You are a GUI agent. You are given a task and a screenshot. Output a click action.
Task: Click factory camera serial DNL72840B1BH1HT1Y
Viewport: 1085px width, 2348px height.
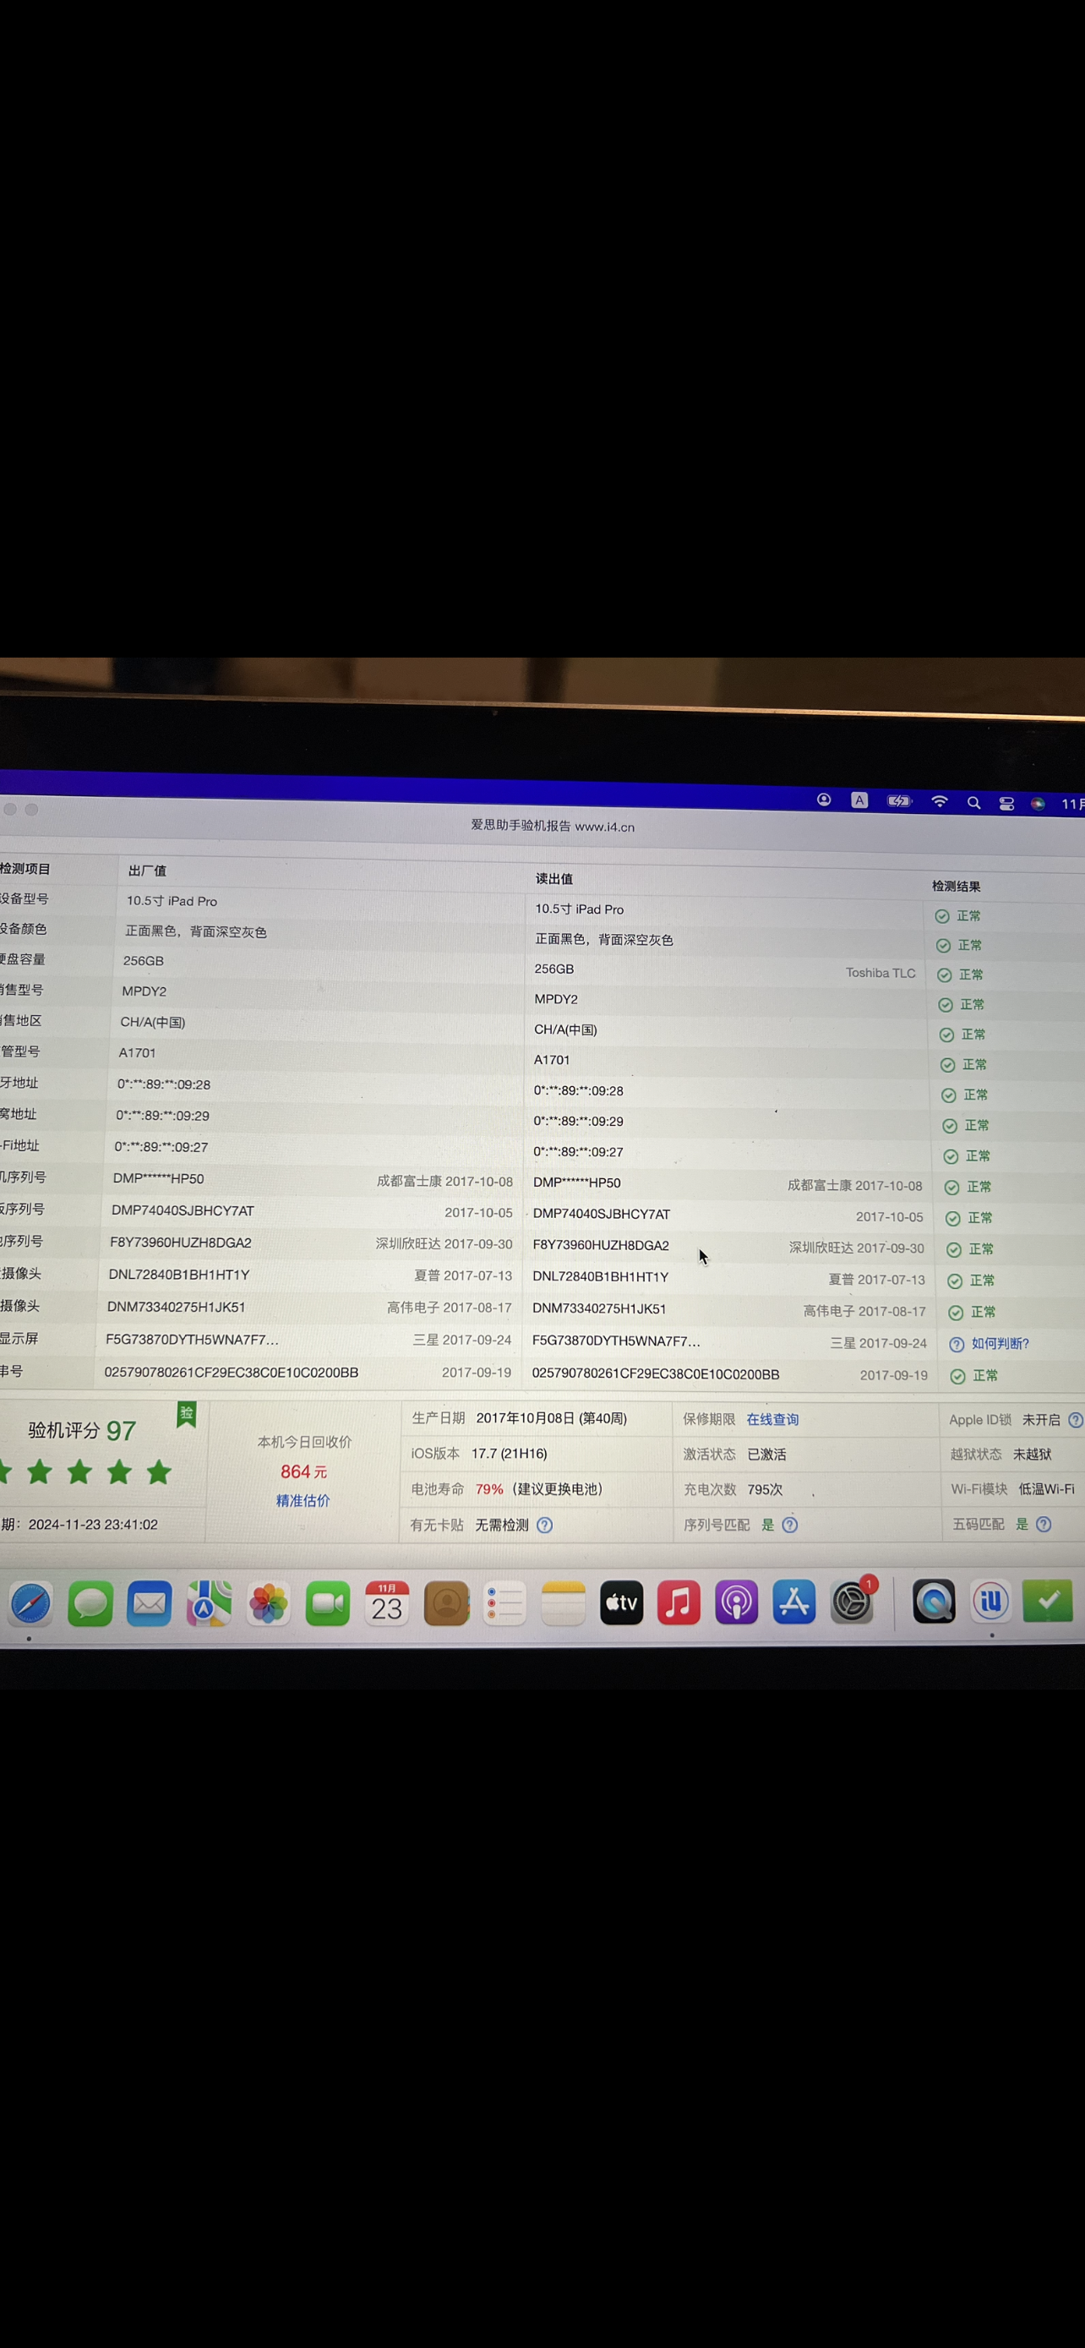[x=179, y=1275]
